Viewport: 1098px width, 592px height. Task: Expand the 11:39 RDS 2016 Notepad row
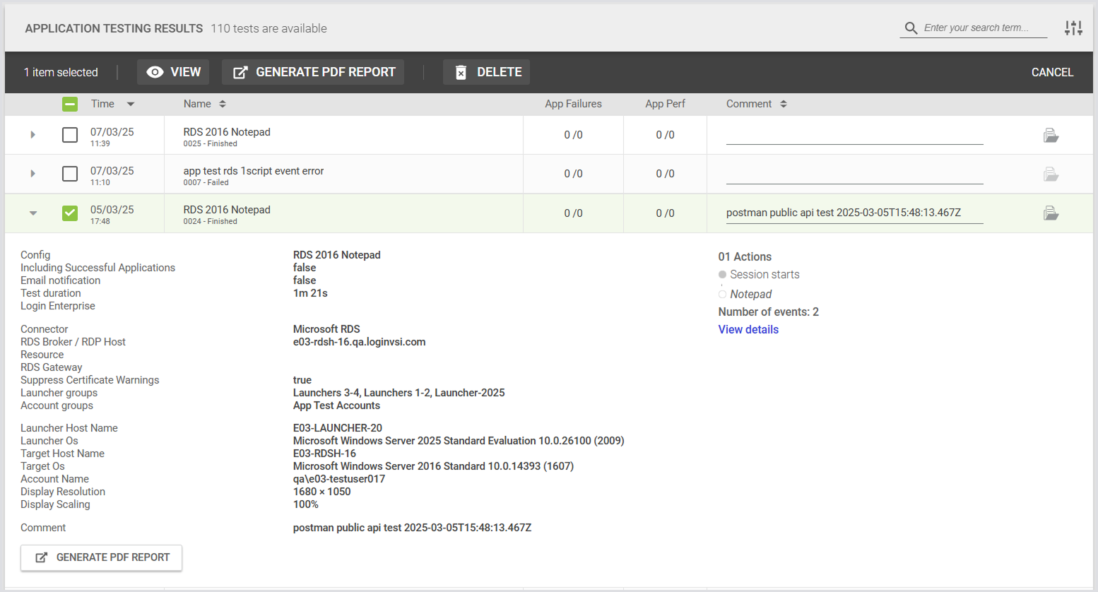point(33,135)
